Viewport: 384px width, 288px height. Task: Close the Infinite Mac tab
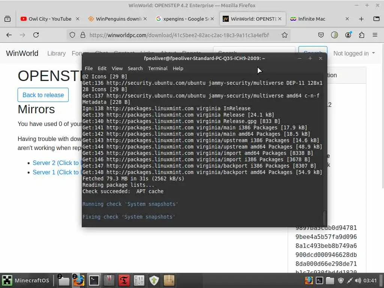pyautogui.click(x=347, y=19)
